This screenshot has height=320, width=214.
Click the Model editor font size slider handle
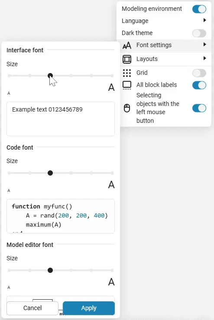[x=50, y=270]
